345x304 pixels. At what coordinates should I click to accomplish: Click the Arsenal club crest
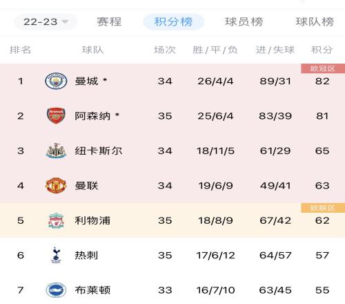point(56,115)
